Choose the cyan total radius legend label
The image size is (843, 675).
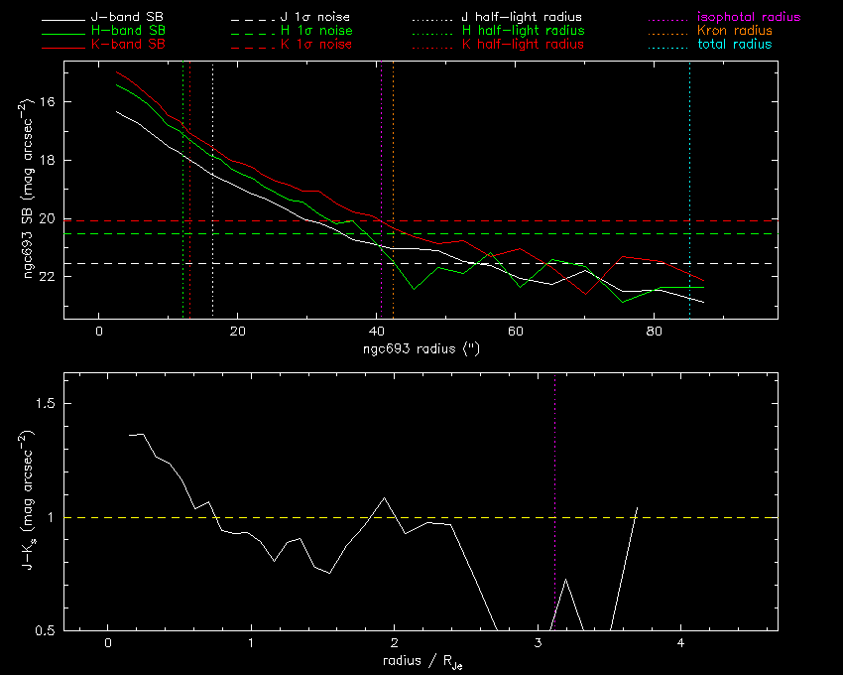734,45
